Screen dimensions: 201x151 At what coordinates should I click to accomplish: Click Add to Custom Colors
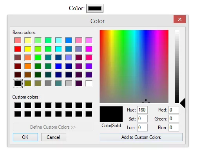[x=141, y=137]
